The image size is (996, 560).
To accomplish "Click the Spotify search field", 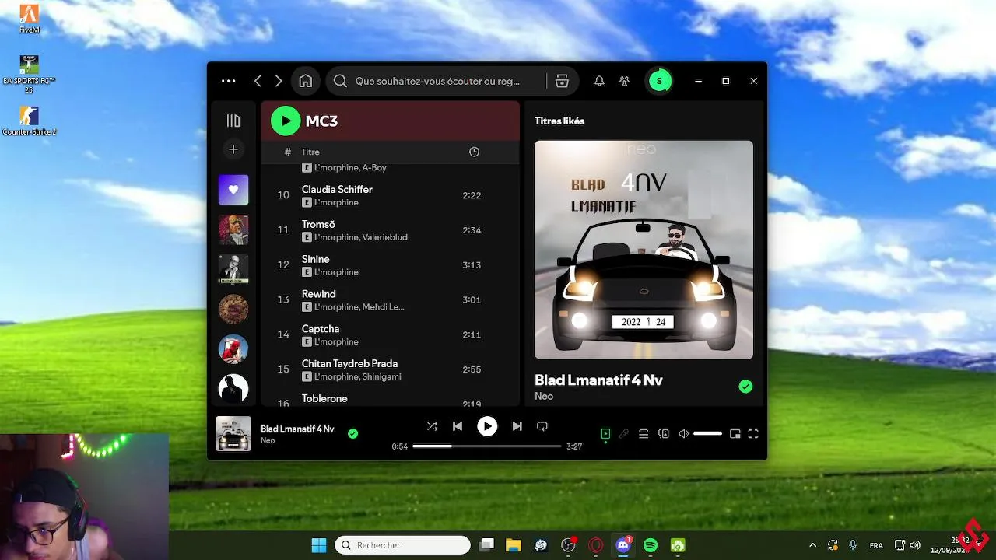I will coord(437,81).
